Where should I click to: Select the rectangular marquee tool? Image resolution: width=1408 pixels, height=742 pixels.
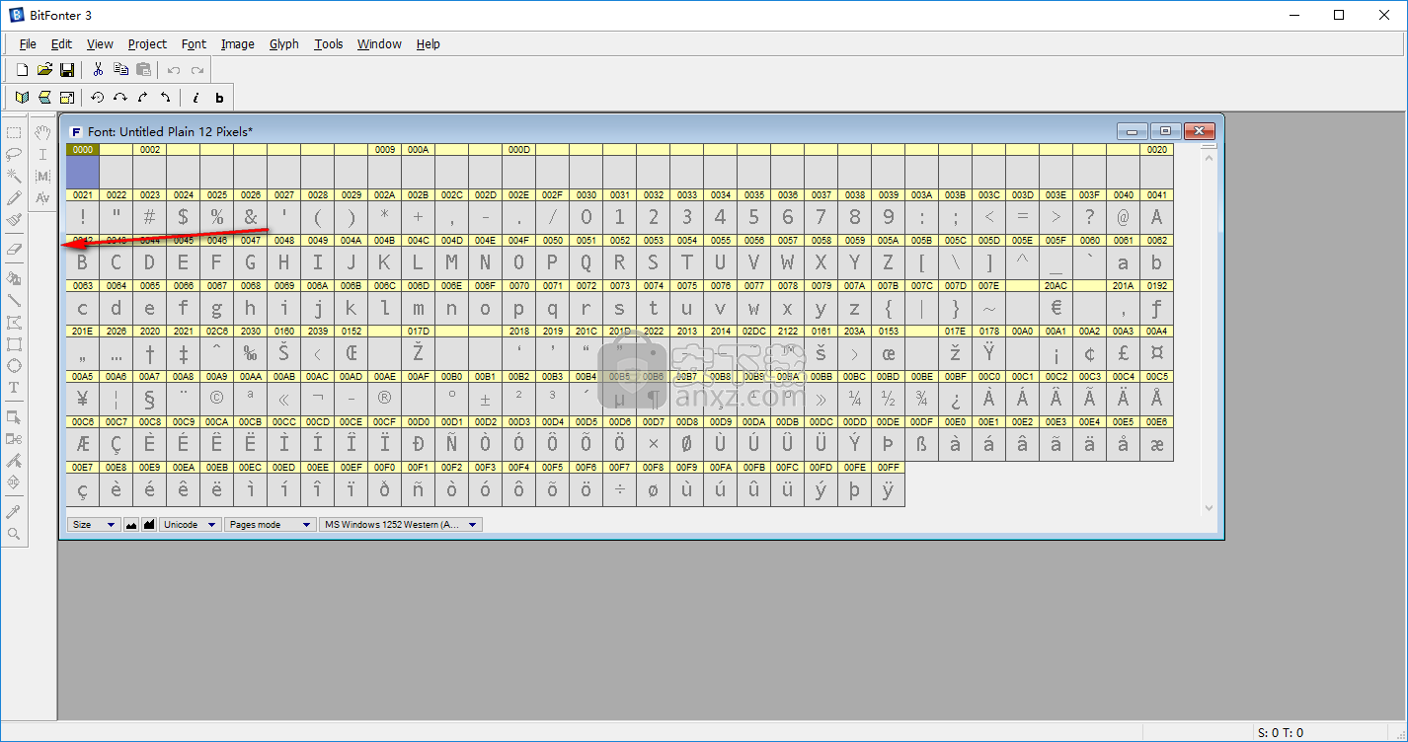pos(14,132)
